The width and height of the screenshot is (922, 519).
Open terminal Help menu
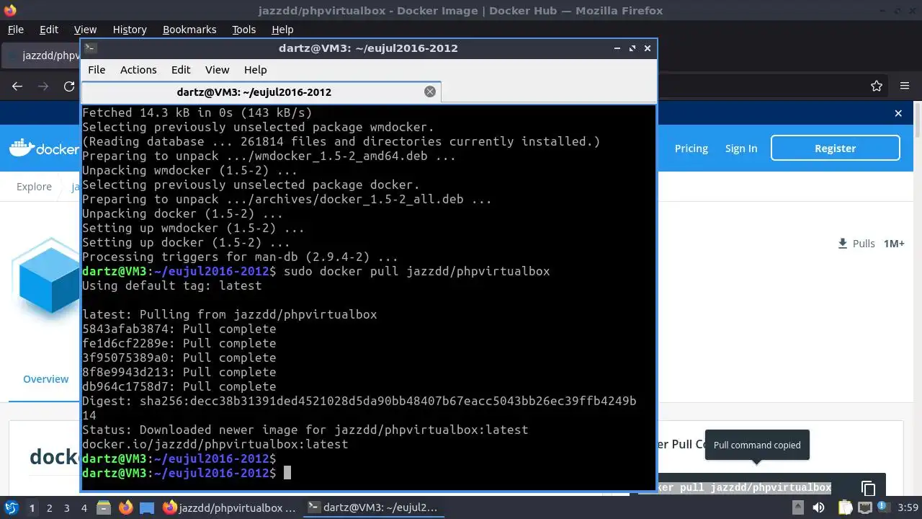256,70
